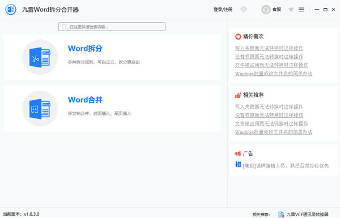Open the 九雷VCF通讯录转换器 recommendation link
The image size is (340, 218).
point(307,215)
